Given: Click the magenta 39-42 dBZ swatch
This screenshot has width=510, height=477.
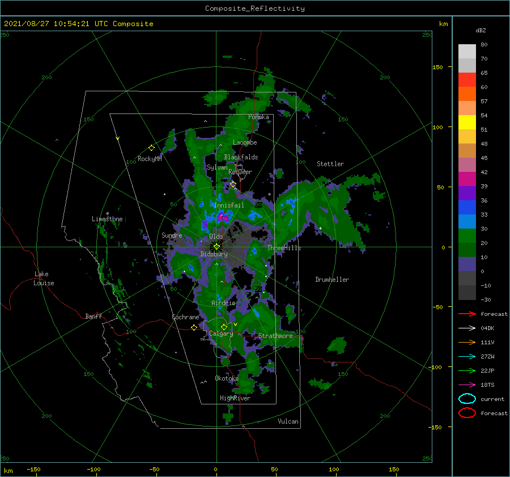Looking at the screenshot, I should (467, 179).
